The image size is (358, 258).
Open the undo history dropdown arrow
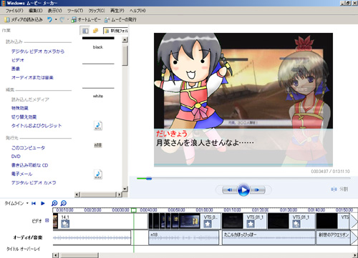pyautogui.click(x=56, y=19)
